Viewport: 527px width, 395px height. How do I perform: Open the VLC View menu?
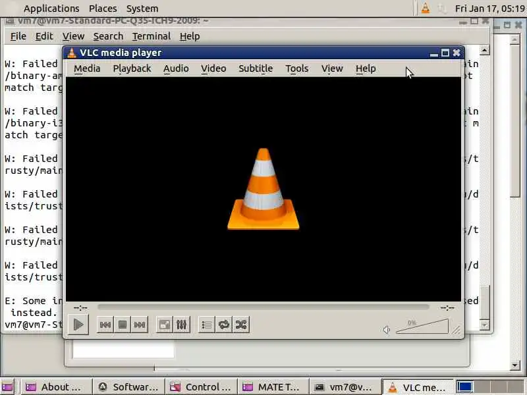pyautogui.click(x=332, y=68)
